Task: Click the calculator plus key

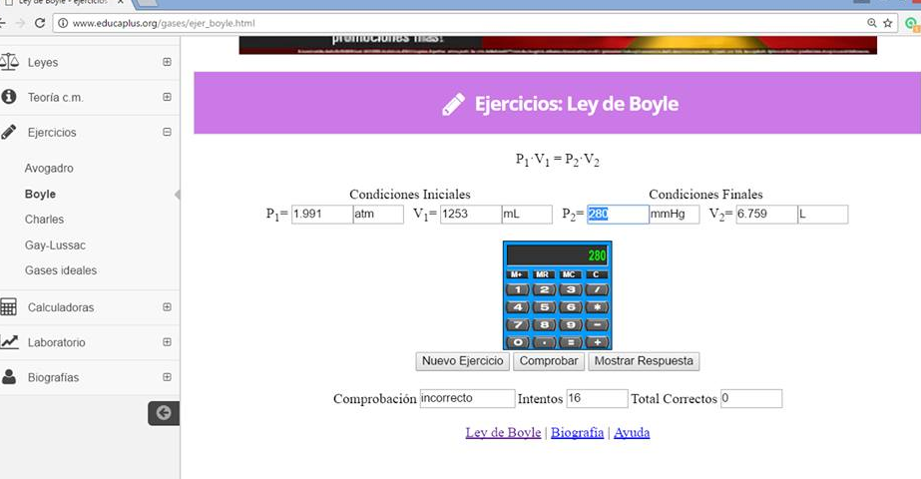Action: [598, 342]
